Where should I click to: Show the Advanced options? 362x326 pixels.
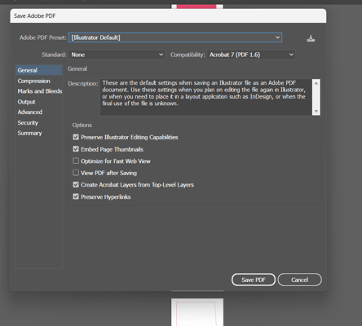point(30,112)
